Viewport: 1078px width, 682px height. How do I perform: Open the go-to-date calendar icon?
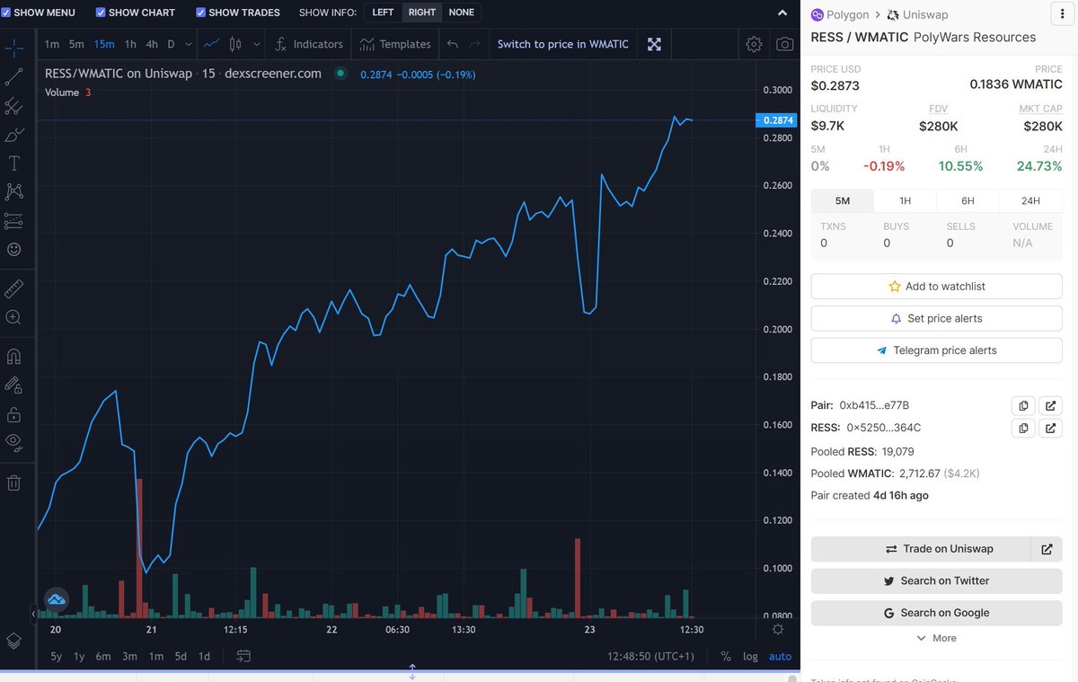pos(243,656)
